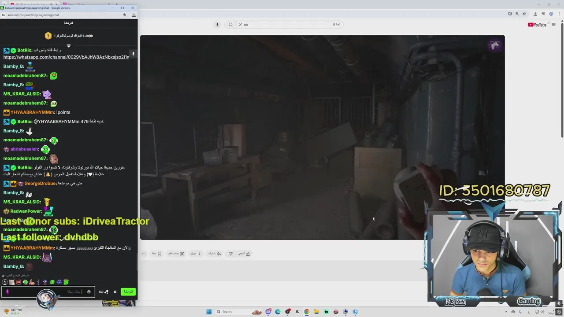This screenshot has height=317, width=564.
Task: Show hidden system tray icons chevron
Action: click(x=506, y=312)
